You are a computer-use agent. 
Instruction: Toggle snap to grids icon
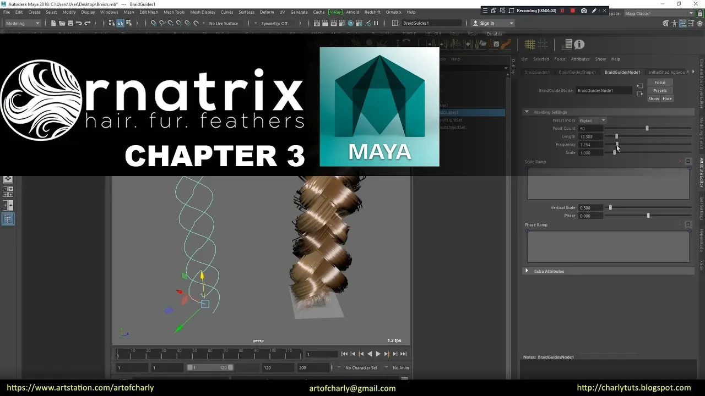[154, 23]
